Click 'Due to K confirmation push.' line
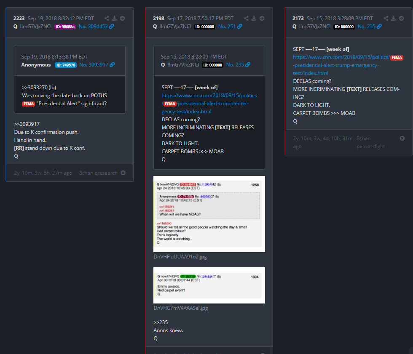The image size is (413, 354). click(46, 132)
